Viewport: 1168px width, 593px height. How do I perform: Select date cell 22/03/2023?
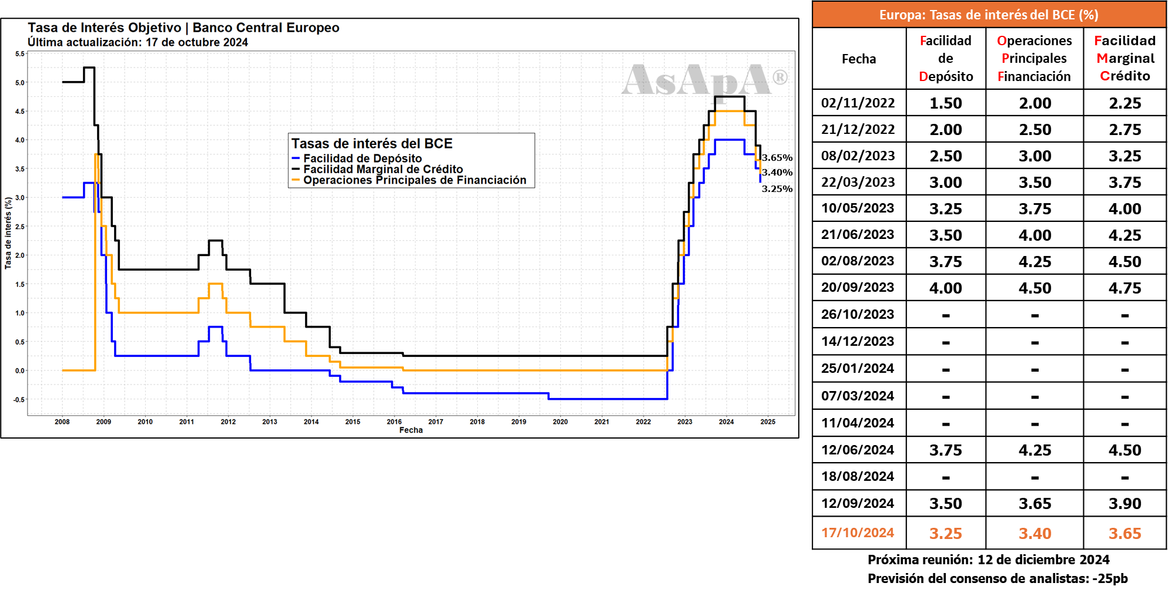pos(858,182)
